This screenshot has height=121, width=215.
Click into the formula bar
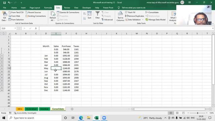pos(125,28)
